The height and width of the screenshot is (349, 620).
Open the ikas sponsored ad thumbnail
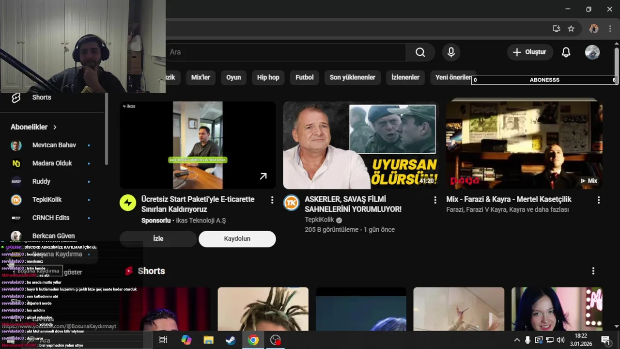(198, 145)
